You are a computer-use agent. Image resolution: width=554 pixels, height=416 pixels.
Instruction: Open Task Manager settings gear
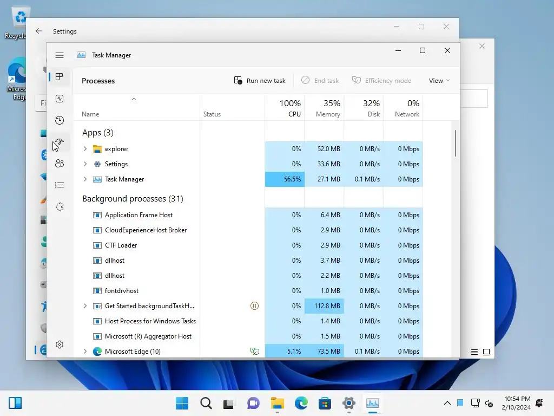pyautogui.click(x=60, y=344)
